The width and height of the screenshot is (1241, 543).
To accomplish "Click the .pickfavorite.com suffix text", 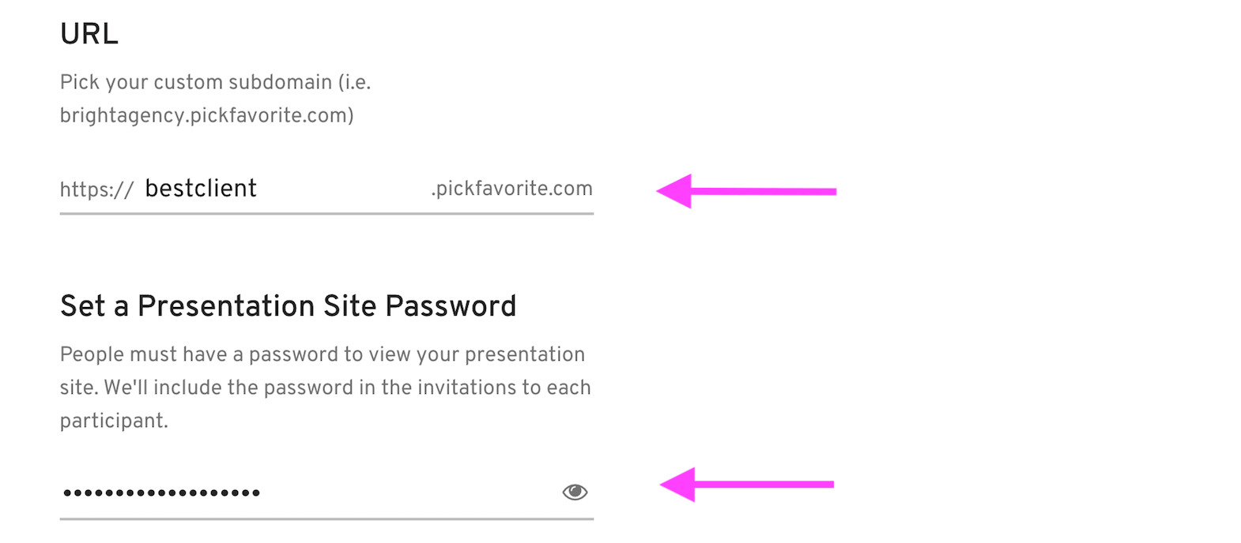I will 511,189.
